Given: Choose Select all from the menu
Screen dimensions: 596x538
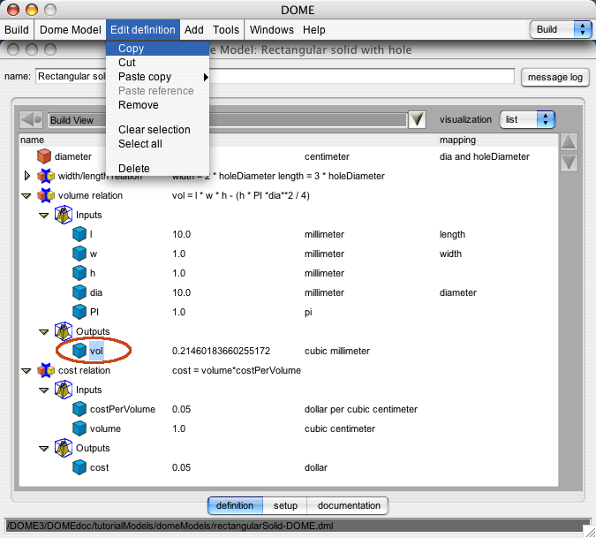Looking at the screenshot, I should tap(158, 144).
